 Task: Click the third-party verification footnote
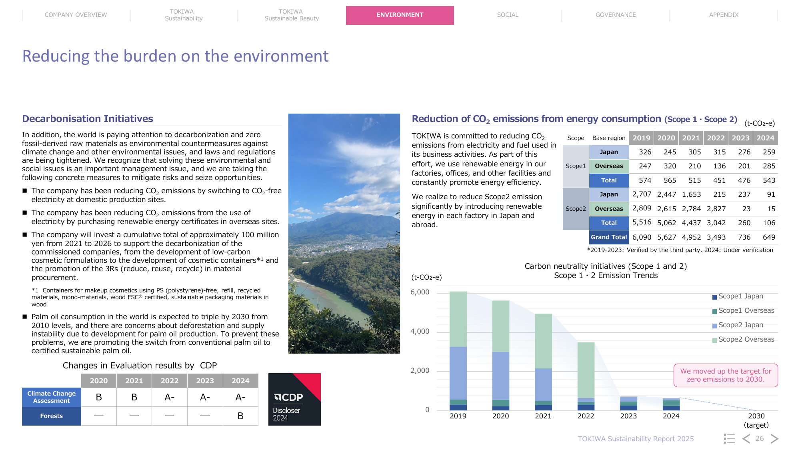coord(680,250)
